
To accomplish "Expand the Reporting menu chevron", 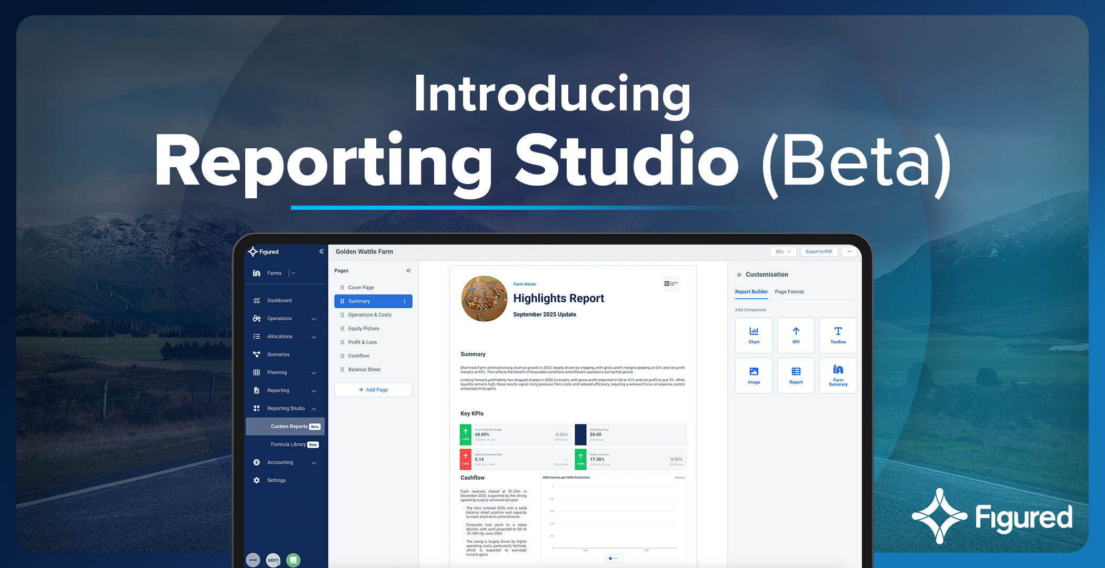I will click(314, 391).
